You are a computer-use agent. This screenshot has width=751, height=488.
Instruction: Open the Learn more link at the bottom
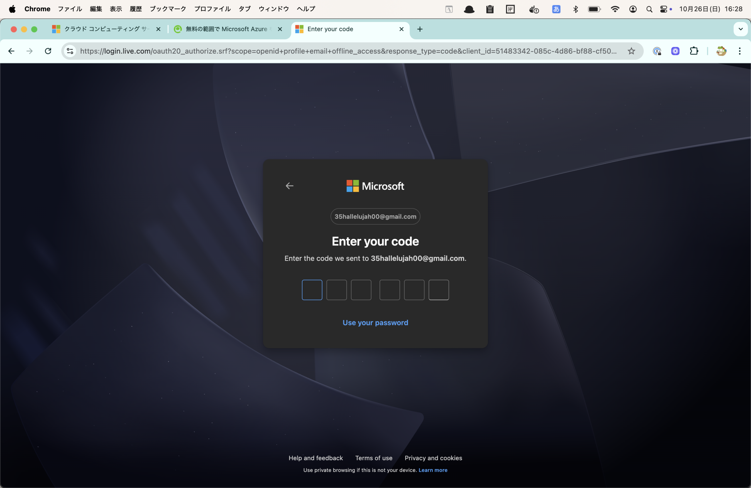[x=433, y=470]
